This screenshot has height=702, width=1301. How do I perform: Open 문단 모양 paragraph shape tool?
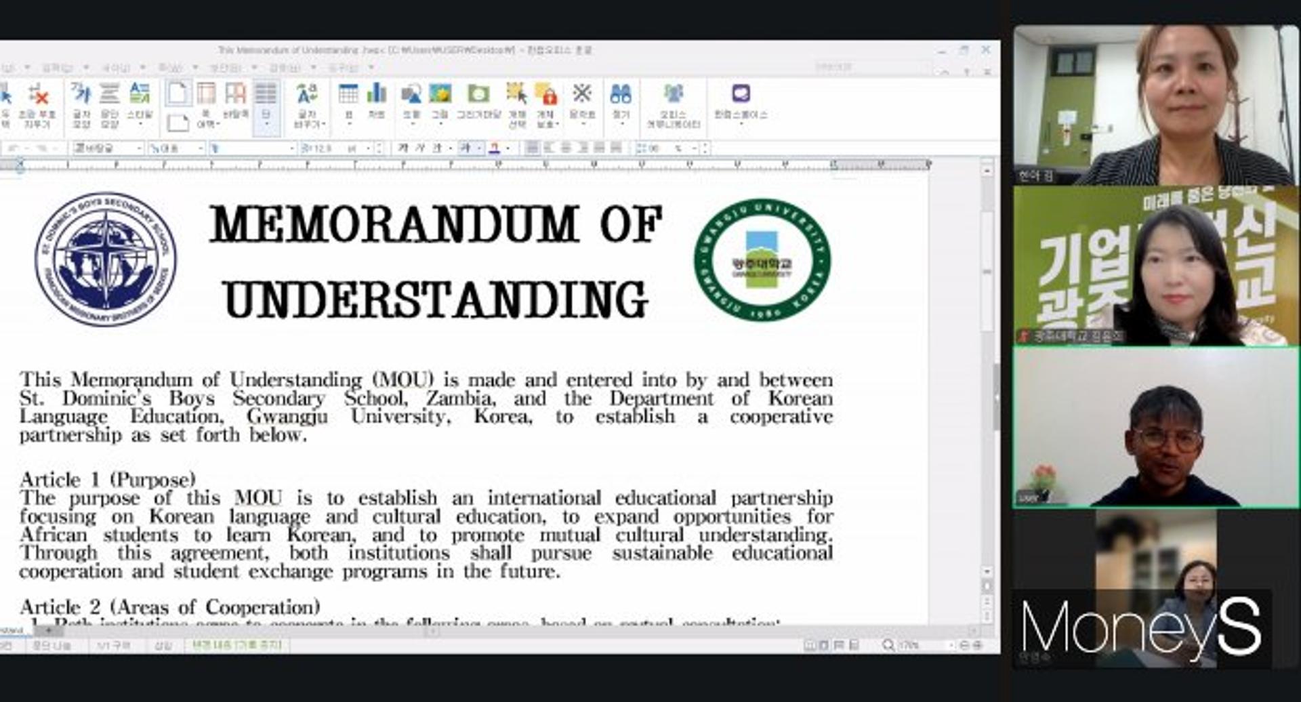click(109, 105)
